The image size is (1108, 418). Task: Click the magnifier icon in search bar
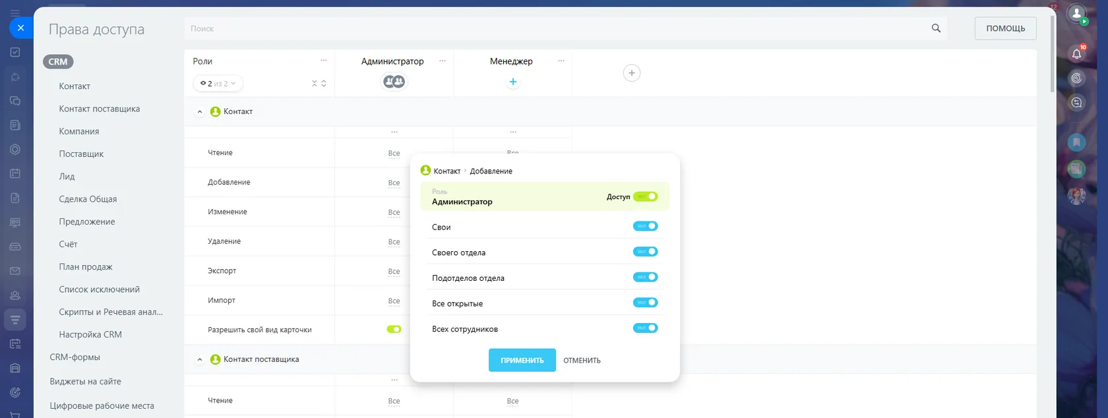(x=936, y=28)
